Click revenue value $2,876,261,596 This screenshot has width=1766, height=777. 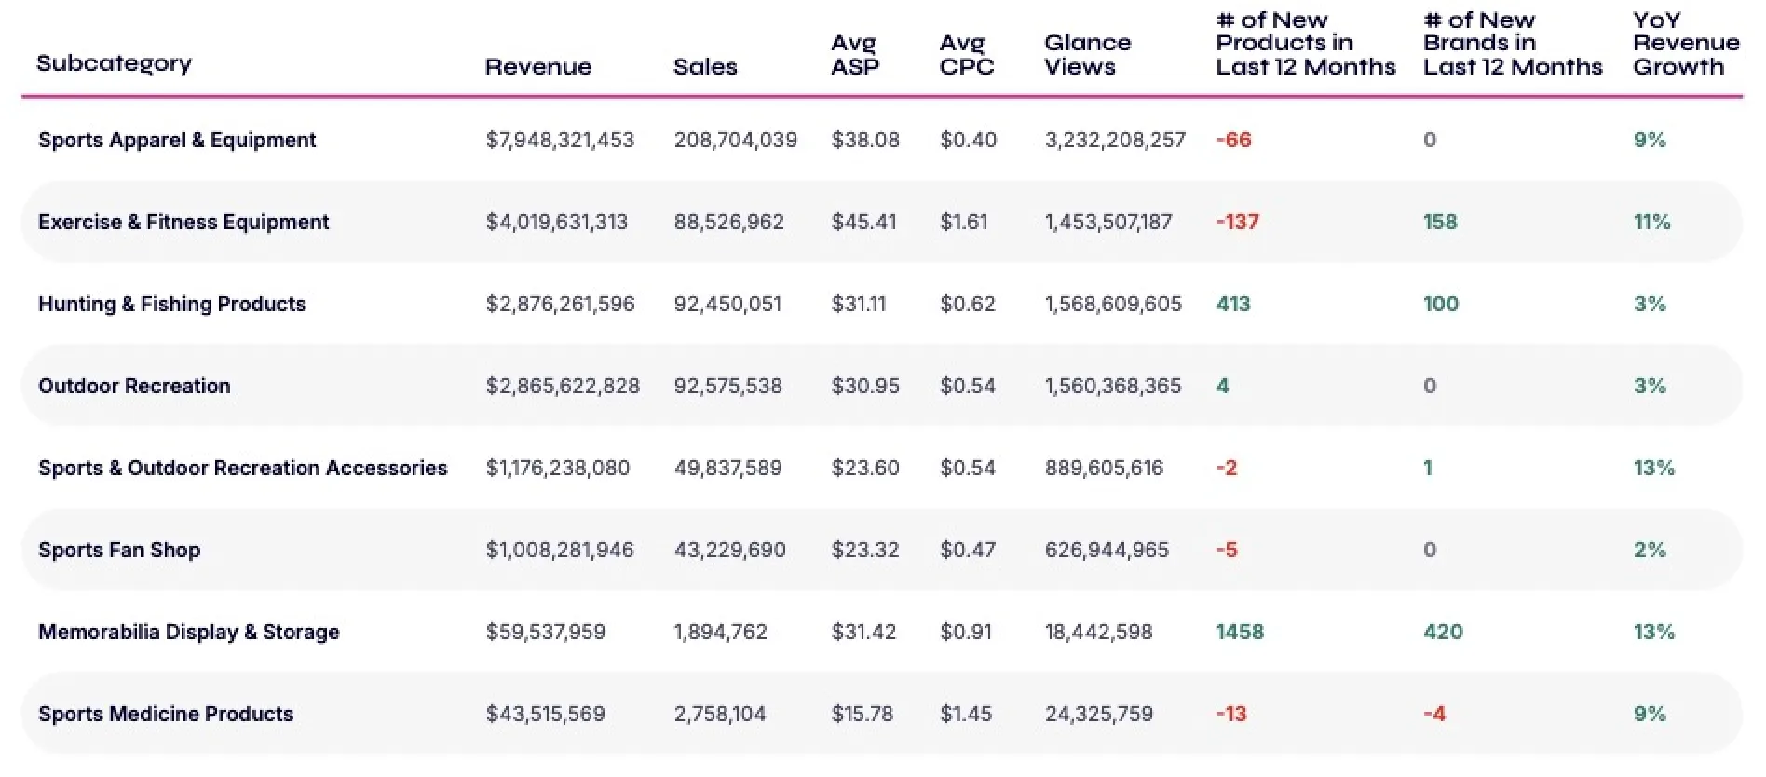[560, 304]
